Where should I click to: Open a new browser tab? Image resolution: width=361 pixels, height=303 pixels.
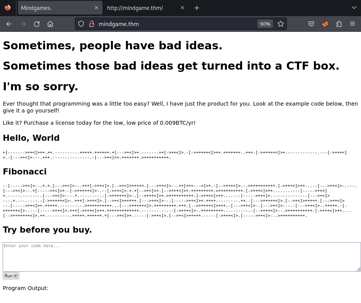coord(197,8)
